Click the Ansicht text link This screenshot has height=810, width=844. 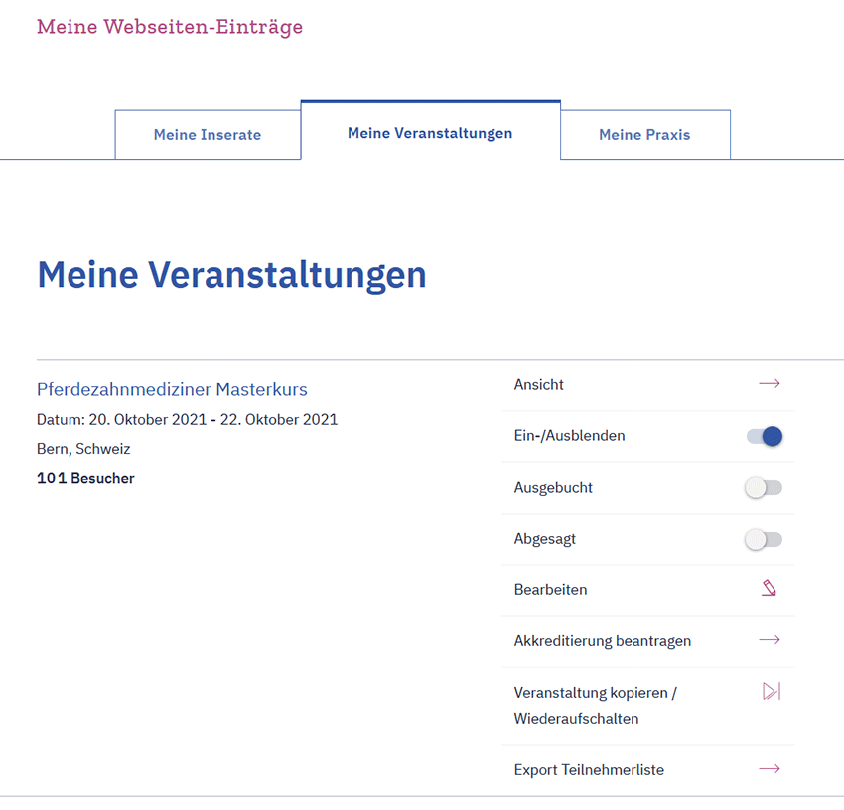click(x=539, y=385)
